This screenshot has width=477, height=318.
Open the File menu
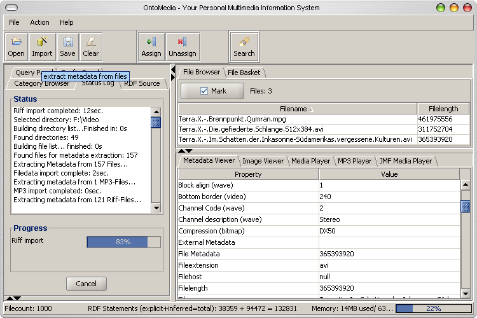coord(14,22)
